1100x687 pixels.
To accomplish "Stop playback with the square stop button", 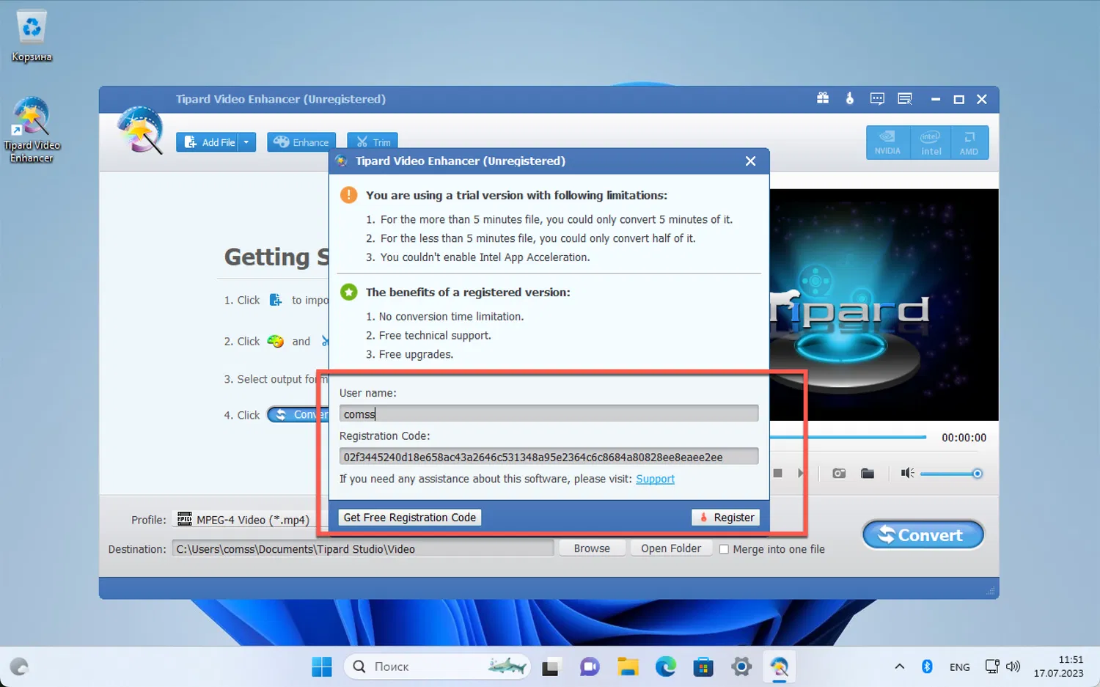I will click(x=778, y=474).
